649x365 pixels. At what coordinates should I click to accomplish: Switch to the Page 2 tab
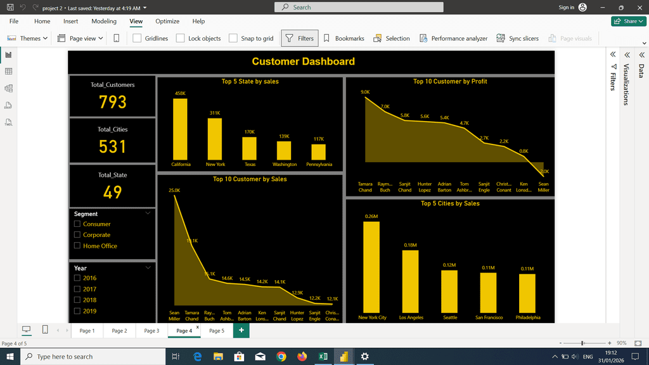tap(119, 331)
